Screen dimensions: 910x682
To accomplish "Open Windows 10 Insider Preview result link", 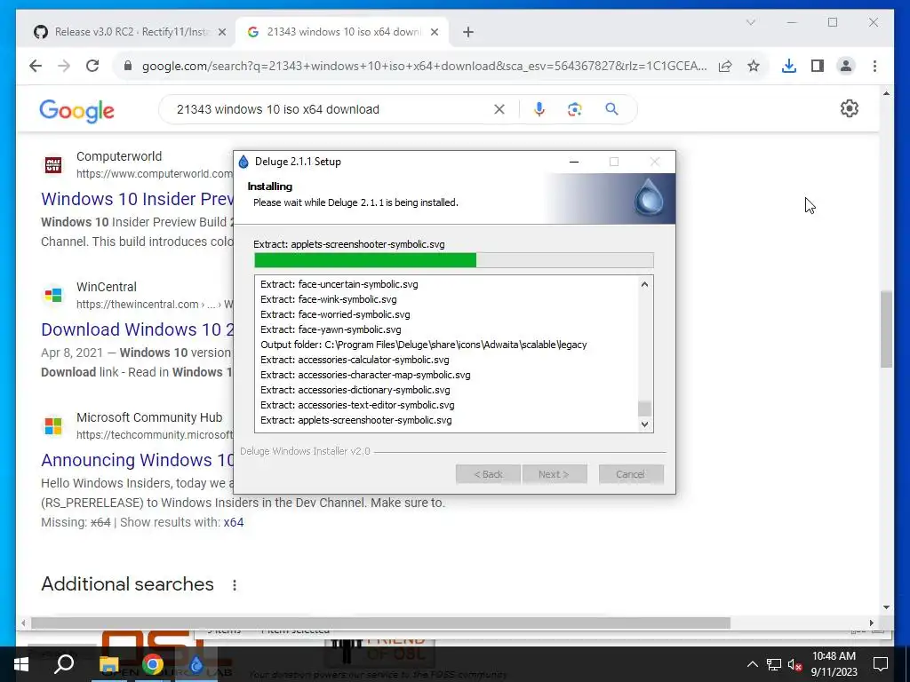I will coord(137,199).
